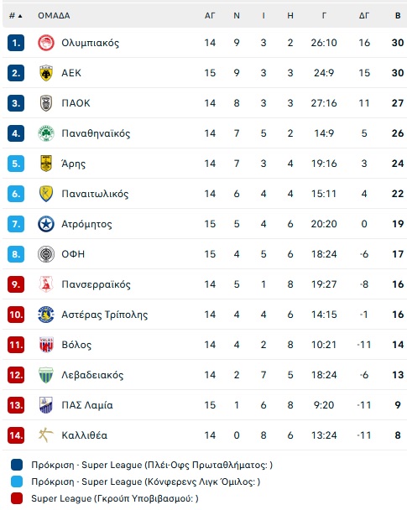
Task: Click the Άρης yellow crest
Action: (46, 164)
